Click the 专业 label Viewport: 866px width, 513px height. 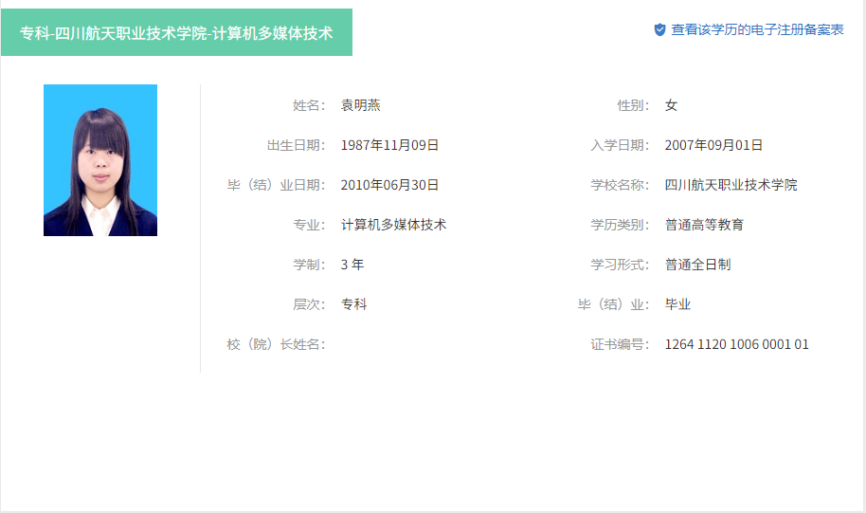pyautogui.click(x=309, y=225)
